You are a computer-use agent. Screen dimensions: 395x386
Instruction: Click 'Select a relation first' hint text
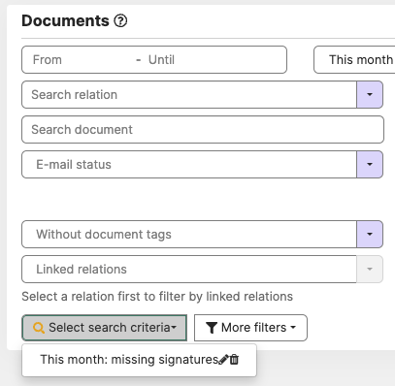157,297
